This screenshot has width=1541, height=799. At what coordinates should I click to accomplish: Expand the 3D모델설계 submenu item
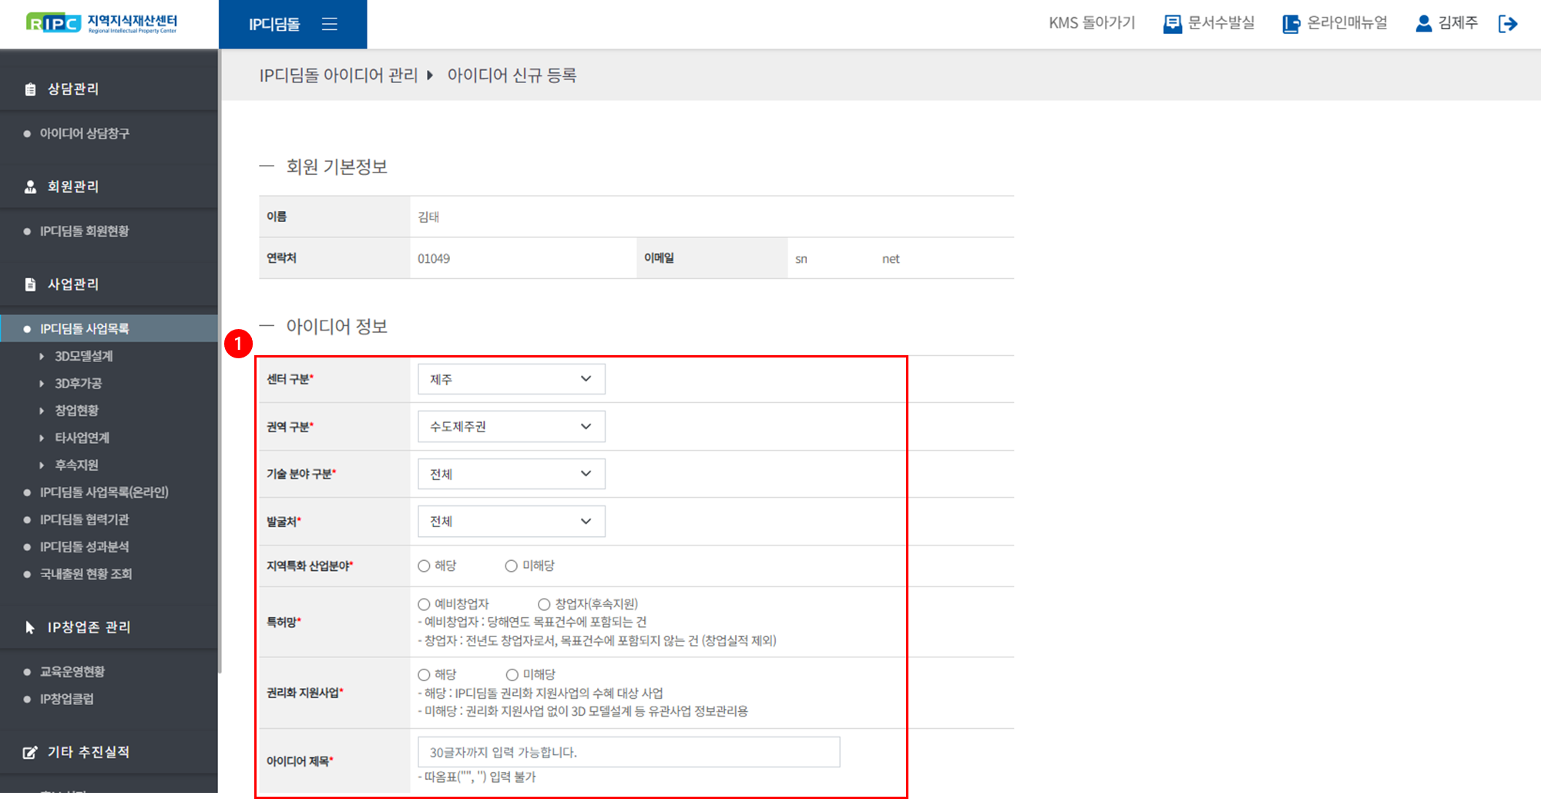(x=83, y=356)
